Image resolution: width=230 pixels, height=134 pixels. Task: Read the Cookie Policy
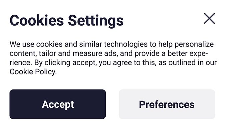point(33,72)
